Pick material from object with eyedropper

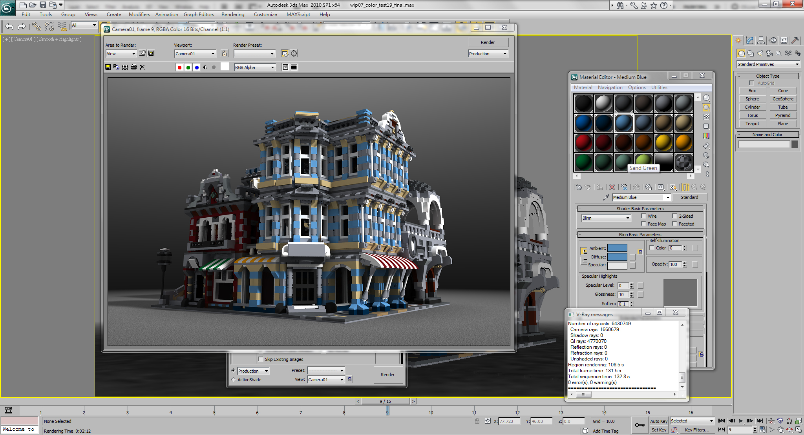click(x=606, y=197)
